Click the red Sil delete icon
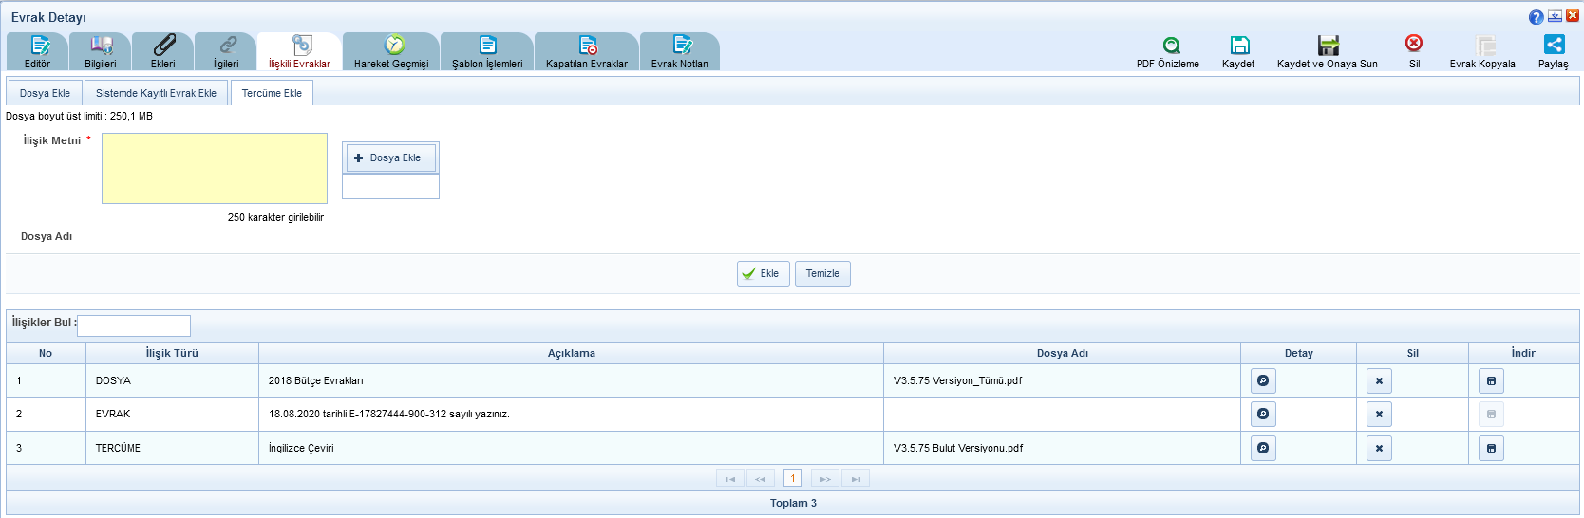The height and width of the screenshot is (518, 1584). click(1414, 44)
